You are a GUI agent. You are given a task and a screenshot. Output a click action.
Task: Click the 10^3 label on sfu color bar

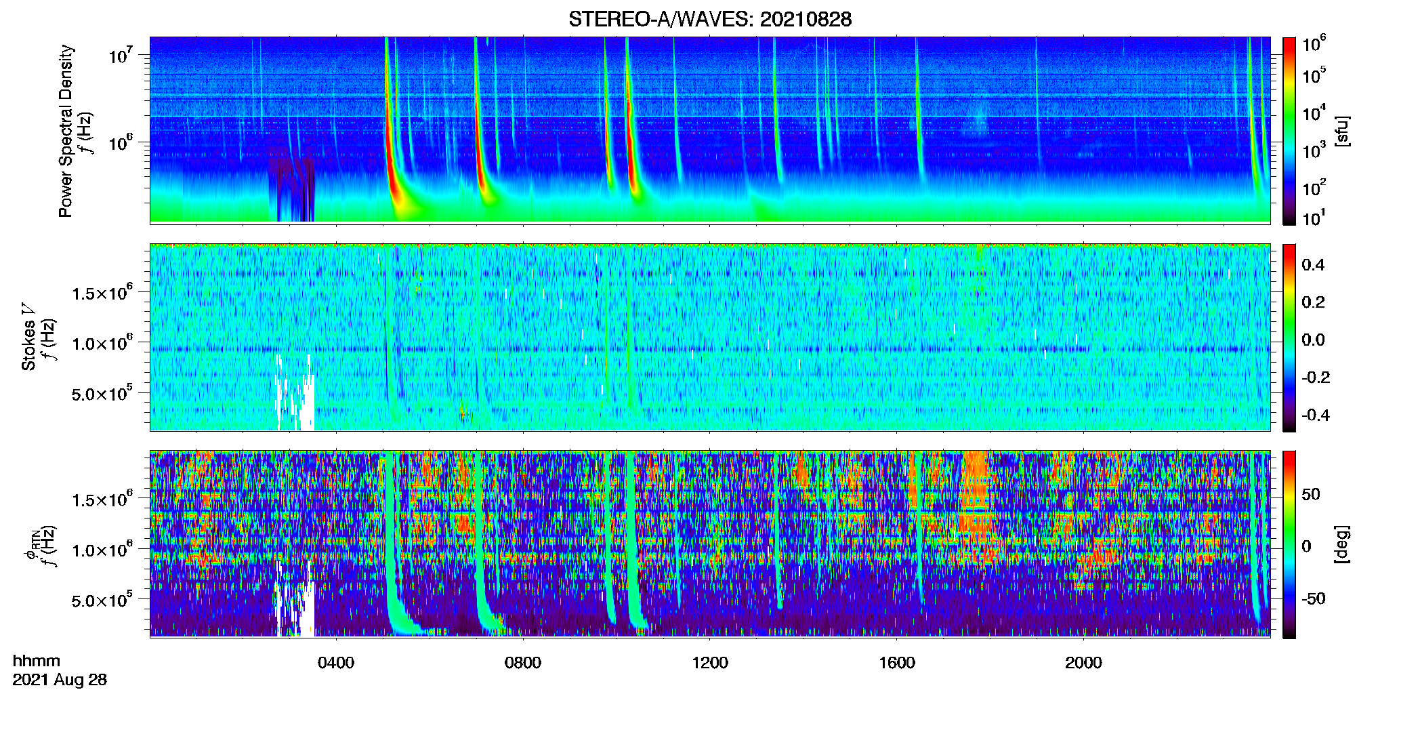1314,150
